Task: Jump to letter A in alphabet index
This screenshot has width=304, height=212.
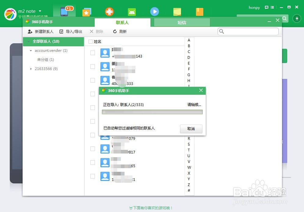Action: (x=189, y=40)
